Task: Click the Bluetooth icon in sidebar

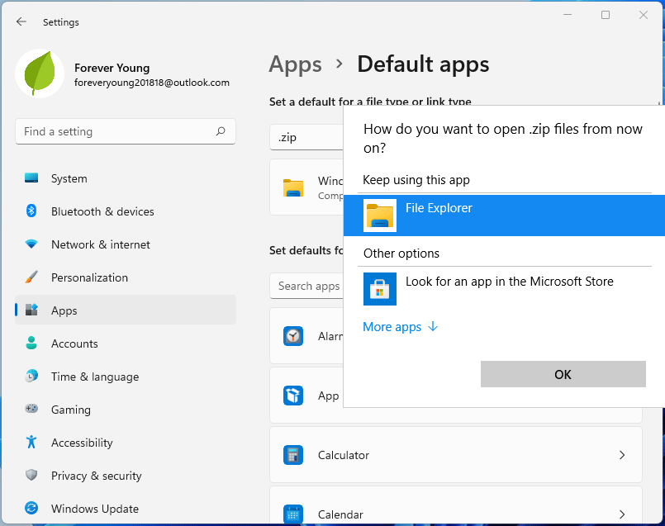Action: 31,211
